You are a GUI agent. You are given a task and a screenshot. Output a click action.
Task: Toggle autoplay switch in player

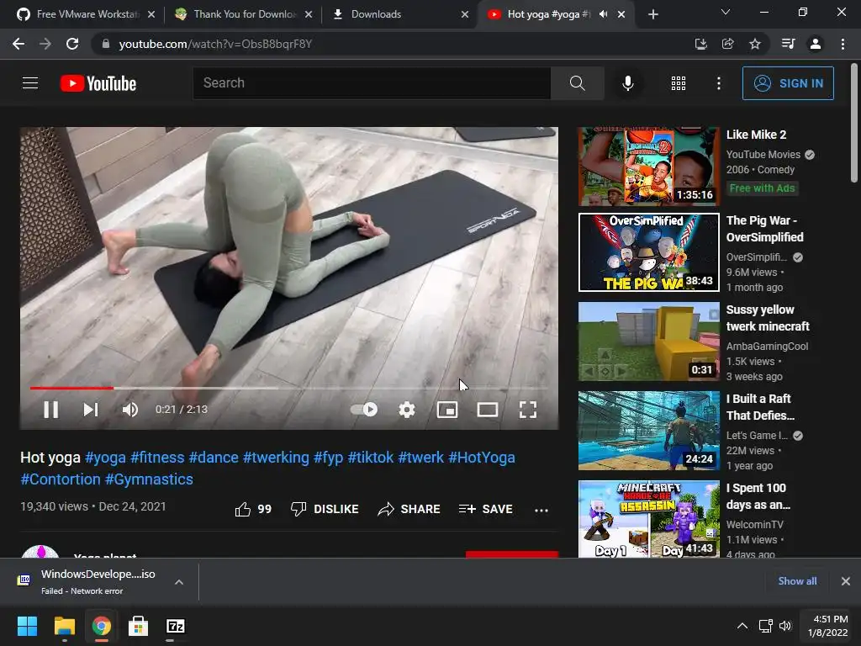point(364,410)
